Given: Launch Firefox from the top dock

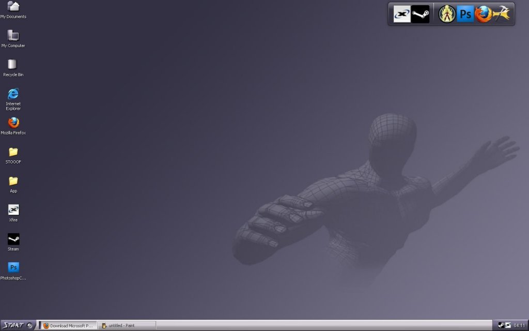Looking at the screenshot, I should [x=483, y=14].
